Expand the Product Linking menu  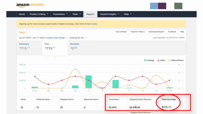click(x=39, y=14)
